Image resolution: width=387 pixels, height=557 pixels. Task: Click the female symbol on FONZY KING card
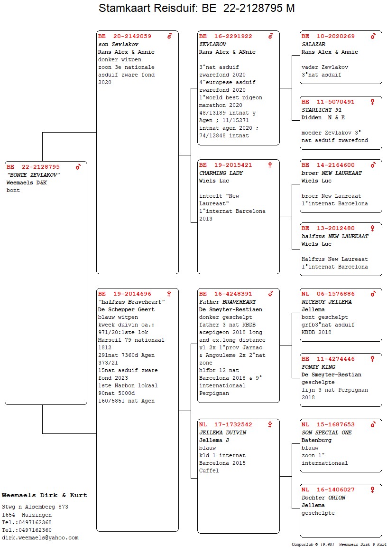click(x=373, y=359)
